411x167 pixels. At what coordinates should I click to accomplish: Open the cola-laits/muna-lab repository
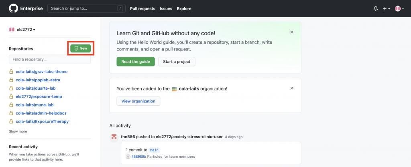[x=35, y=105]
